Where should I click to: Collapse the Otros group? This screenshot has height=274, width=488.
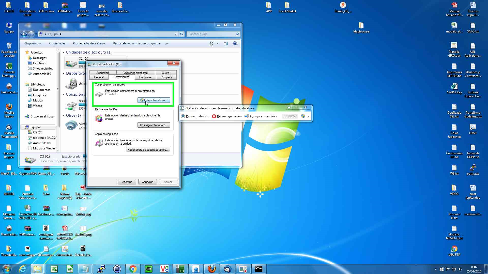[64, 115]
